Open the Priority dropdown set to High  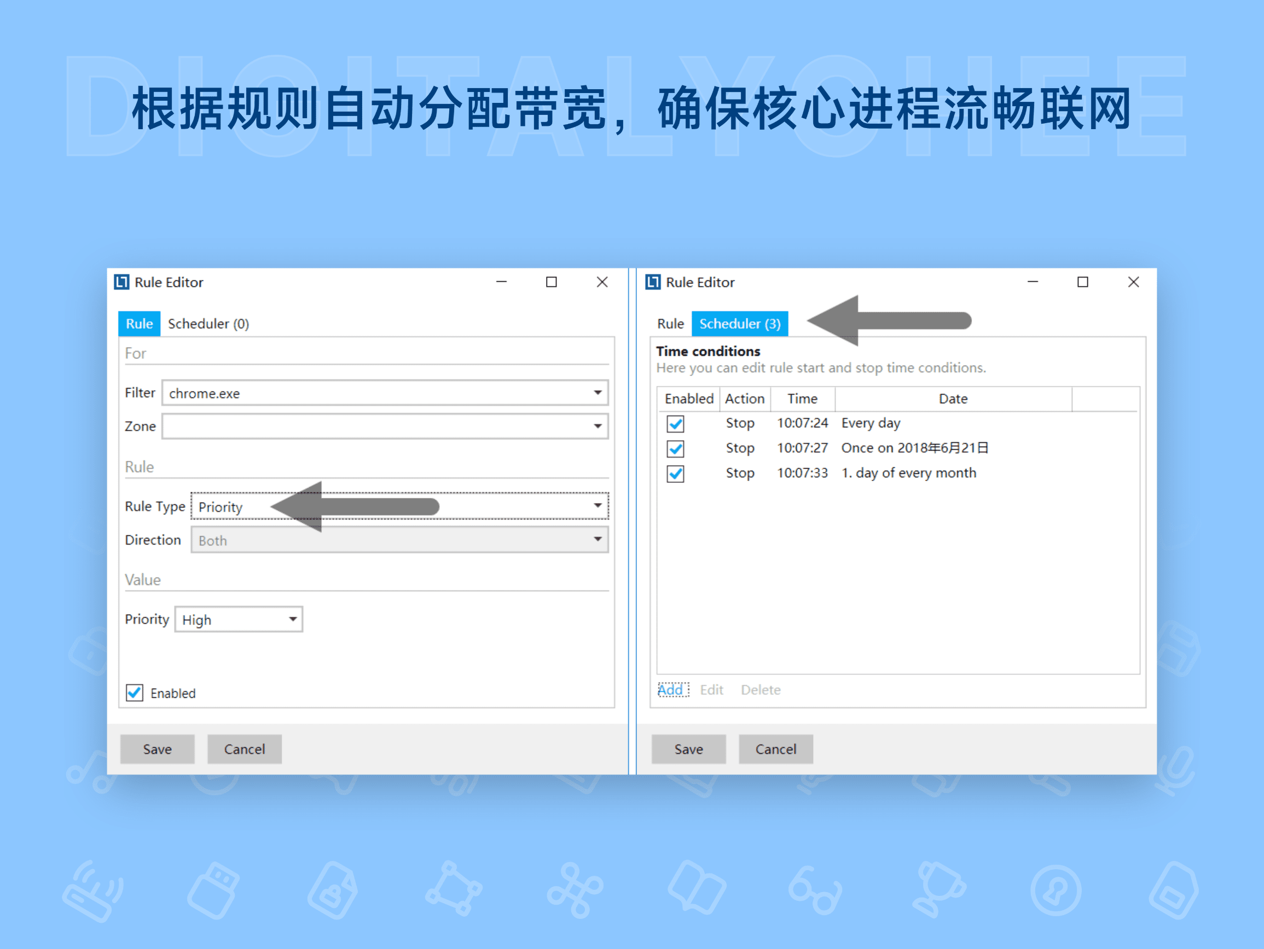click(291, 618)
